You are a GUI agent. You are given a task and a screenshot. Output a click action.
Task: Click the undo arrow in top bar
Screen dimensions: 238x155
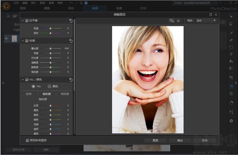(x=71, y=3)
